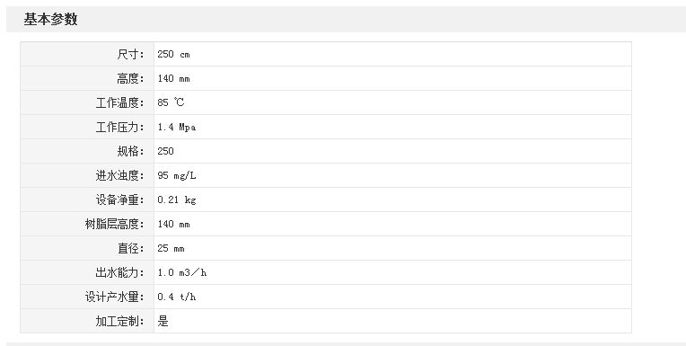Click the 是 value beside 加工定制
The height and width of the screenshot is (346, 686).
163,321
